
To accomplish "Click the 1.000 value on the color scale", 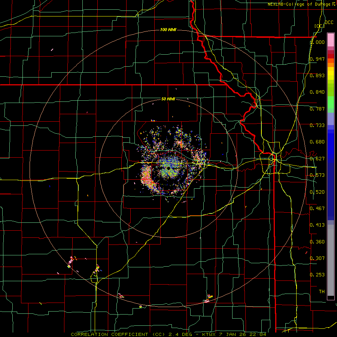I will pyautogui.click(x=317, y=42).
